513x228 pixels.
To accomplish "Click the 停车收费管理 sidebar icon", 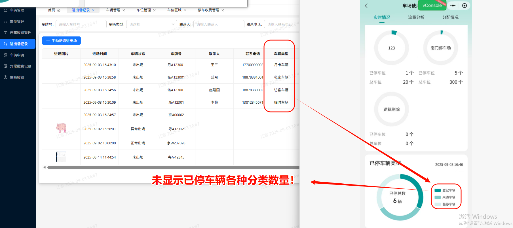I will [x=5, y=33].
